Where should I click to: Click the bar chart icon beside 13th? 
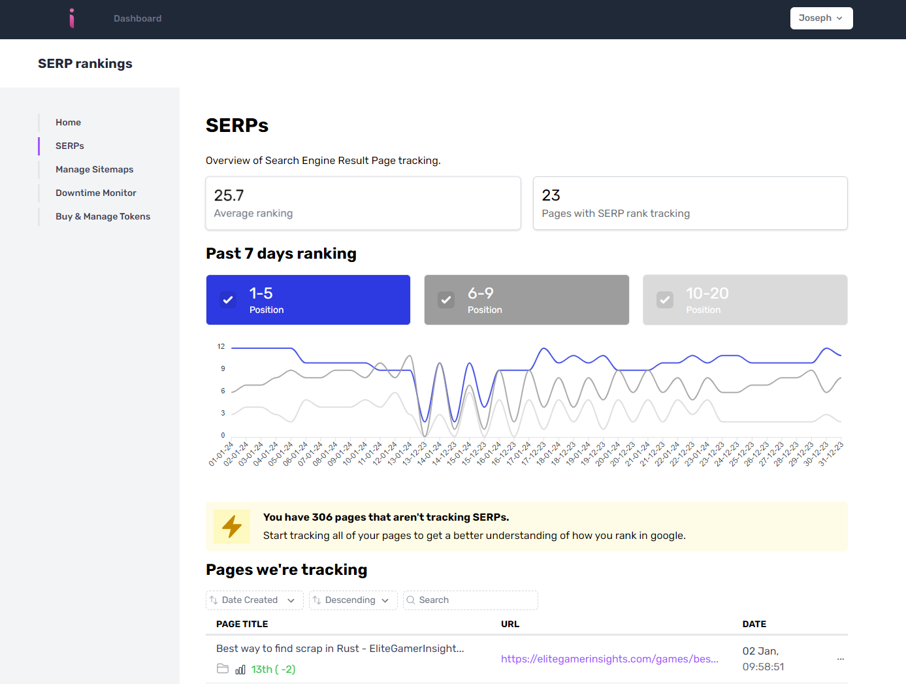click(240, 670)
